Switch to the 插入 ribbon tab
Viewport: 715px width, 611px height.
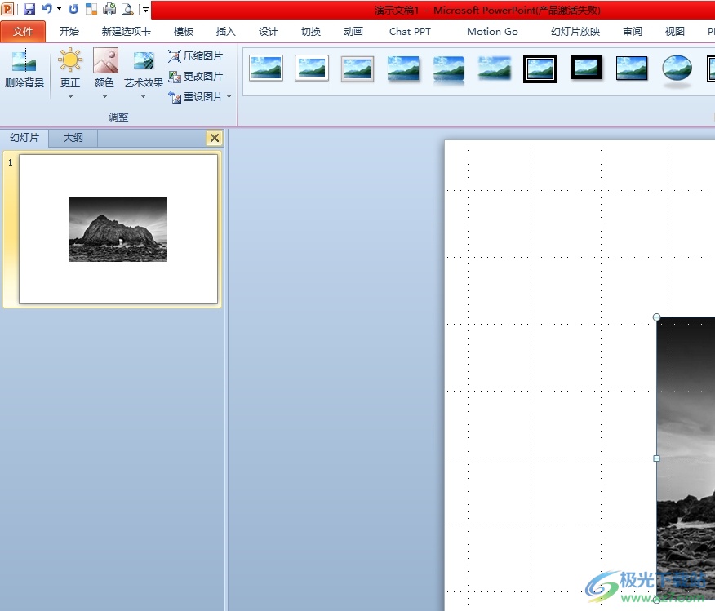[226, 32]
